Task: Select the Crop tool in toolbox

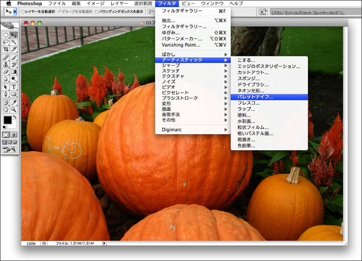Action: click(6, 49)
